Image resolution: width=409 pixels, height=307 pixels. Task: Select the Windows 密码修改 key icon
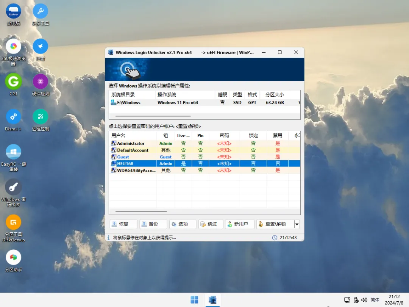tap(13, 193)
